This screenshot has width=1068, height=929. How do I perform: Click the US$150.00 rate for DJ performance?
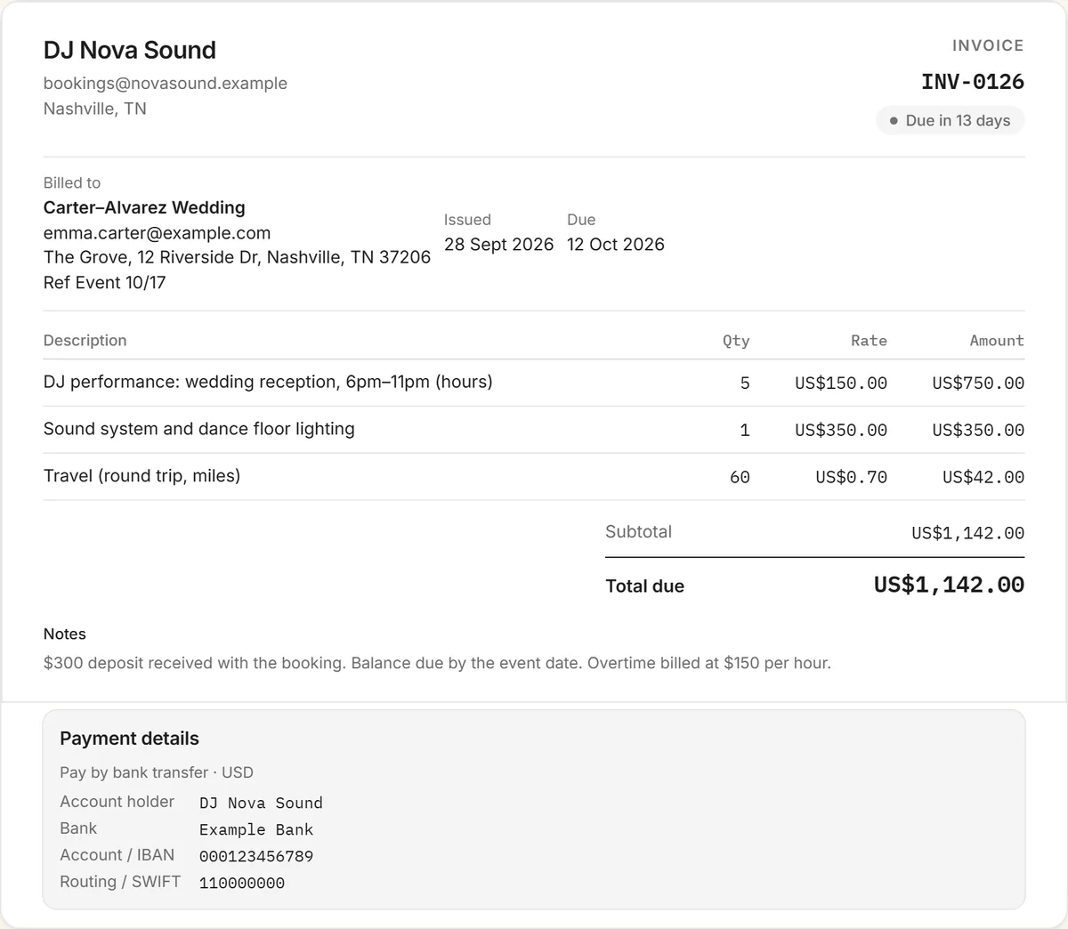[841, 384]
